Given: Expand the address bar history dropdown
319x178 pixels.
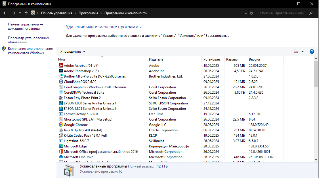Looking at the screenshot, I should tap(246, 13).
